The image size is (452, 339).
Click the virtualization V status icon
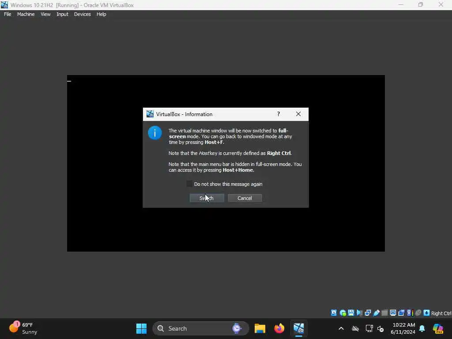410,313
